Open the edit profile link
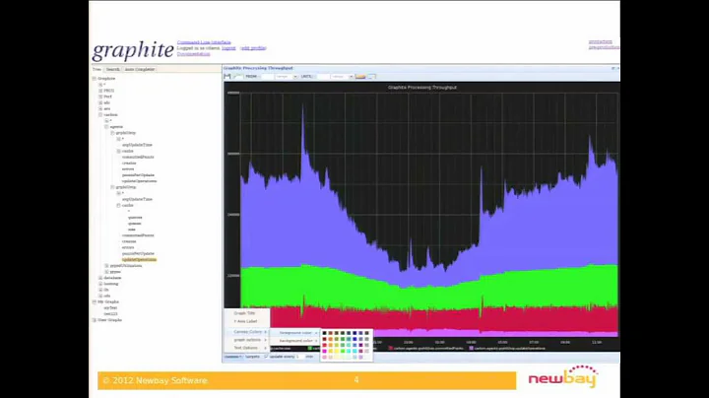The height and width of the screenshot is (398, 709). [x=253, y=48]
